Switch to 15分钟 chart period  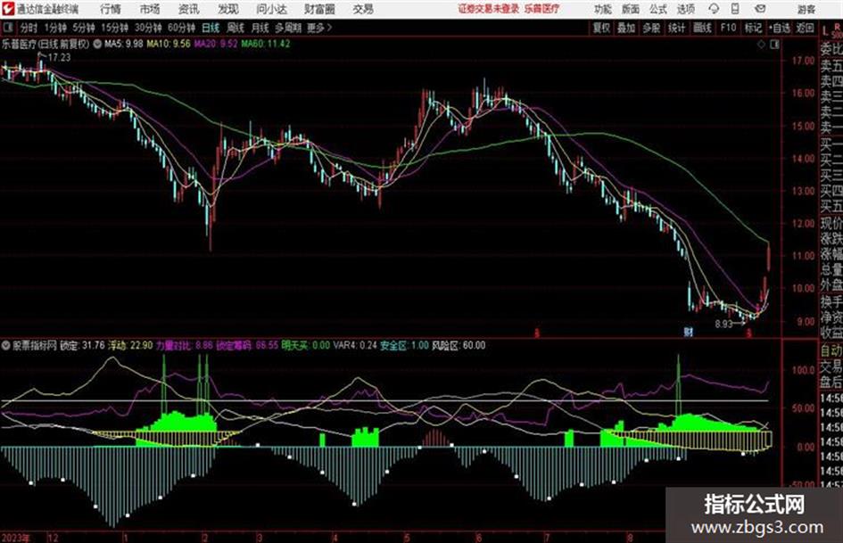click(x=115, y=28)
